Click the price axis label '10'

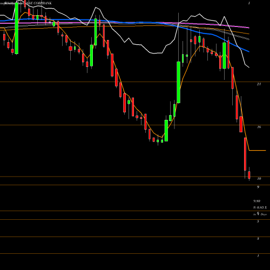(259, 179)
